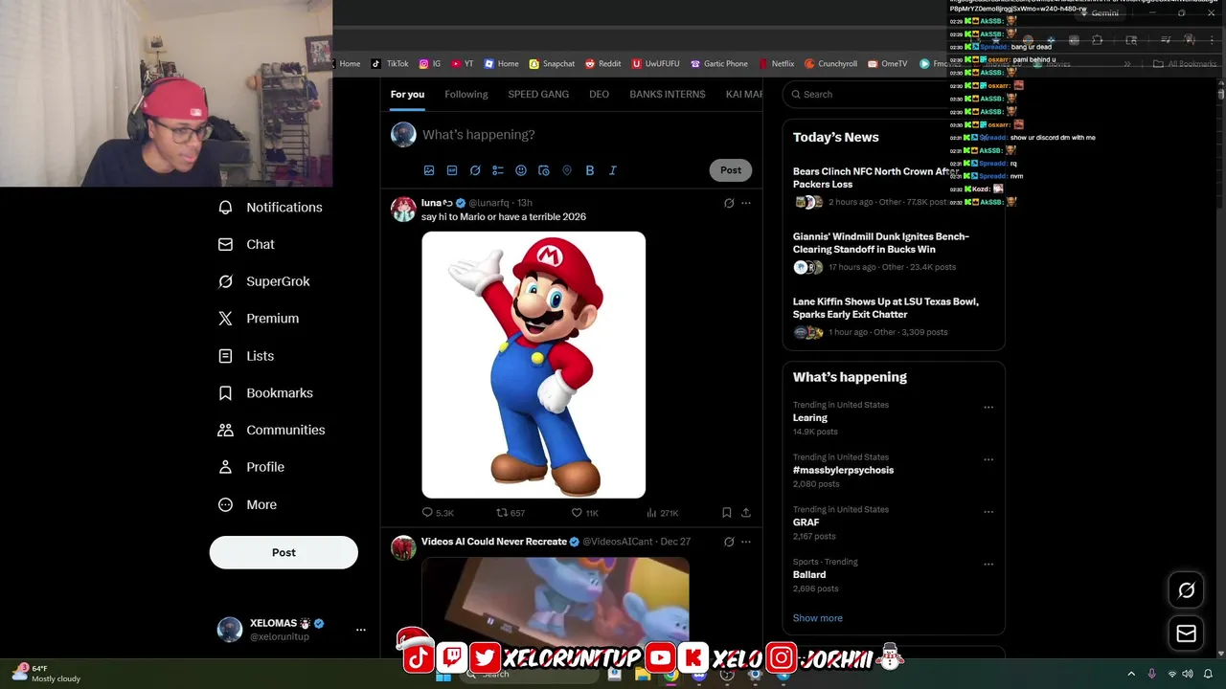Open options for GRAF trend
Screen dimensions: 1226x689
point(988,512)
